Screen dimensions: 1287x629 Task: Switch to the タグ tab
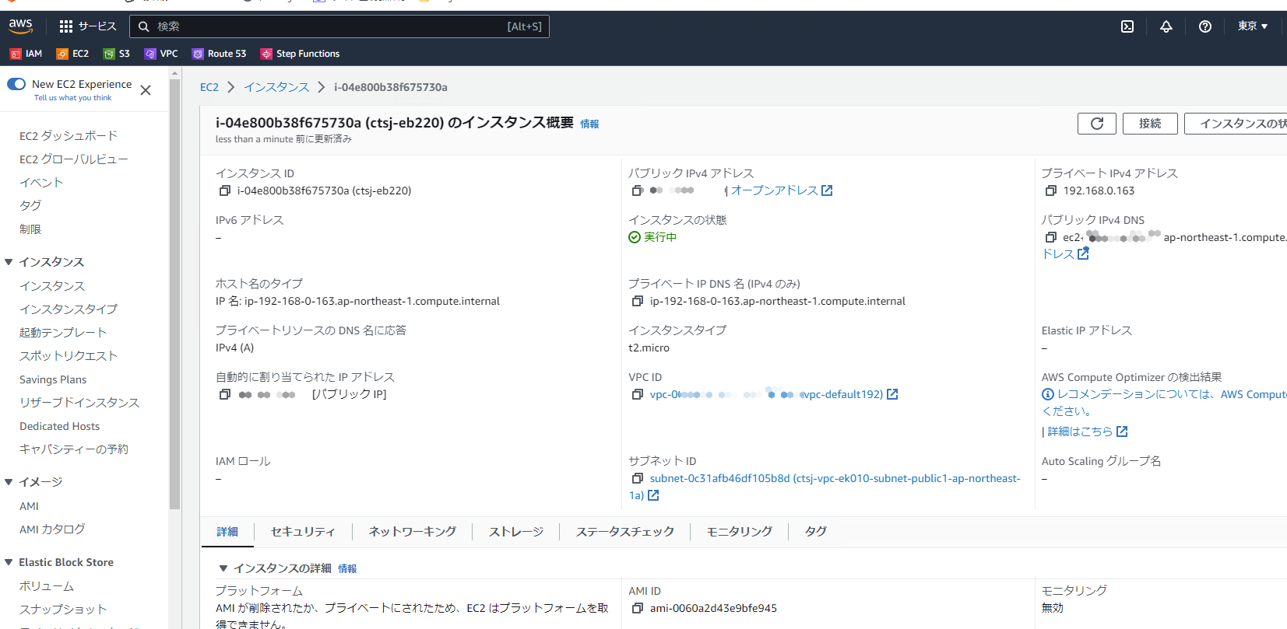[x=815, y=532]
